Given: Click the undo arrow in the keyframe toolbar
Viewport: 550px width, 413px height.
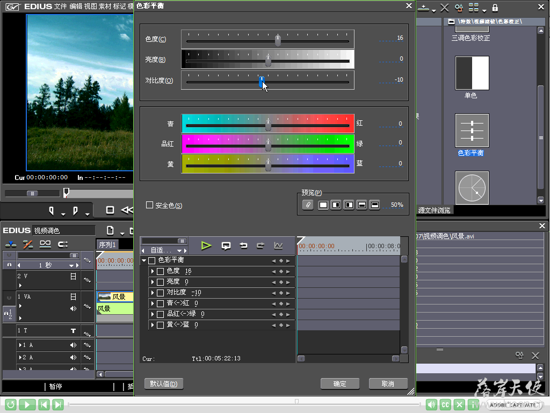Looking at the screenshot, I should coord(243,246).
